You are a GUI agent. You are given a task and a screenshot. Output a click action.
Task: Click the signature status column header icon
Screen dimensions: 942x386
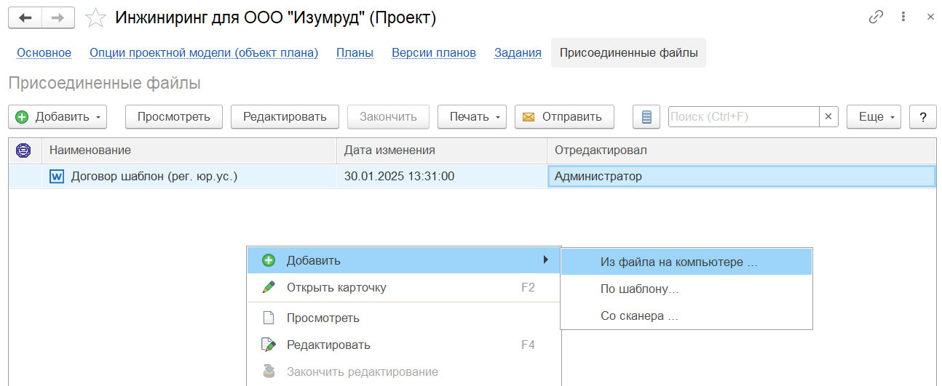(24, 150)
